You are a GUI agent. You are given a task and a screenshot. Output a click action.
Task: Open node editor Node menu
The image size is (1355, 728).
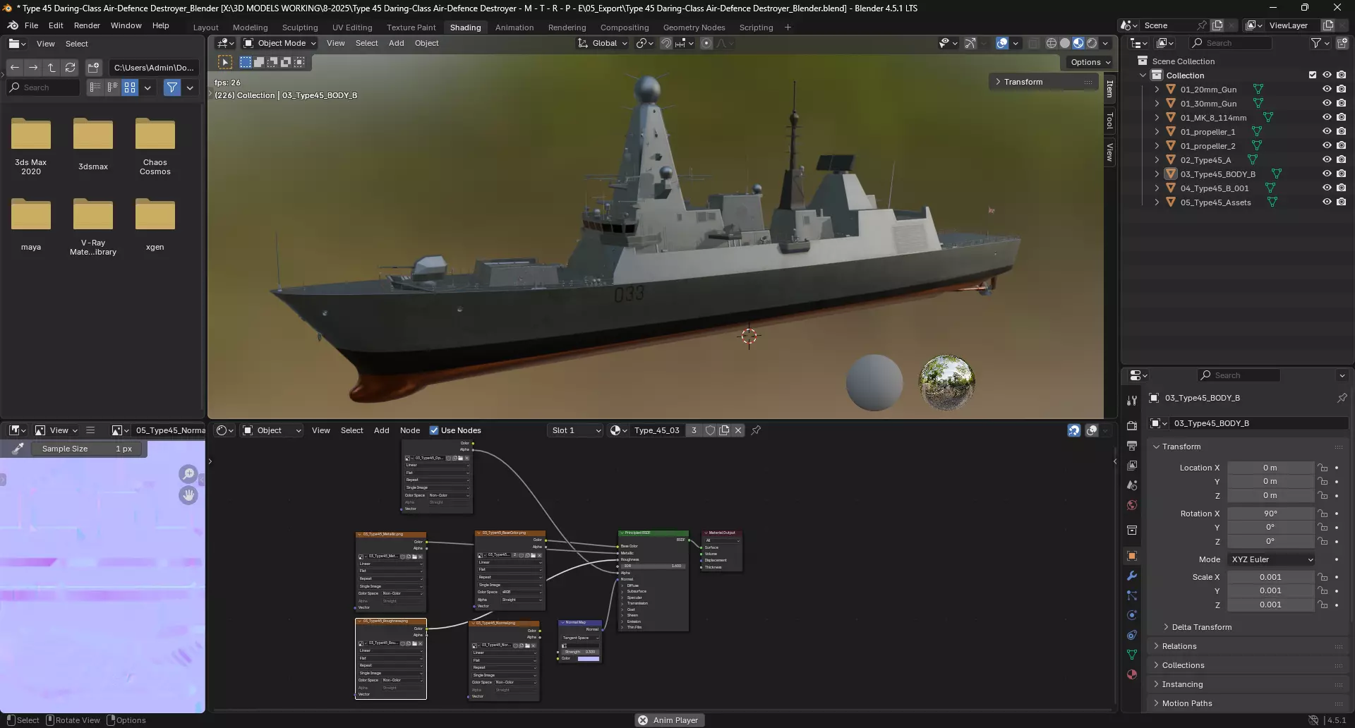coord(410,430)
